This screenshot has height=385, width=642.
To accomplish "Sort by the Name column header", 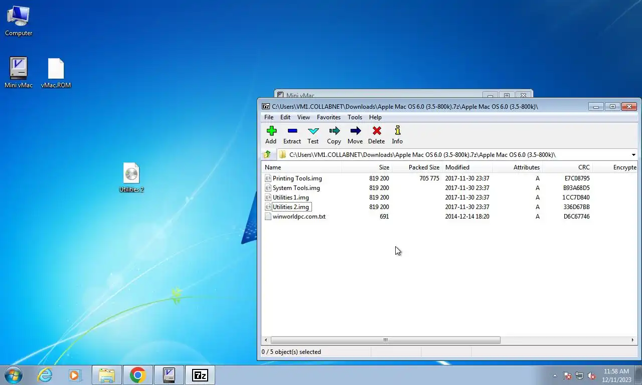I will pyautogui.click(x=301, y=167).
